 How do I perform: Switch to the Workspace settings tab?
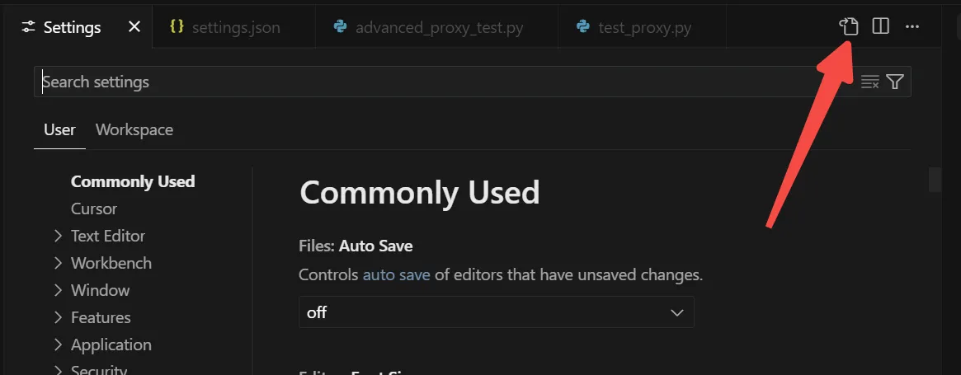(134, 130)
